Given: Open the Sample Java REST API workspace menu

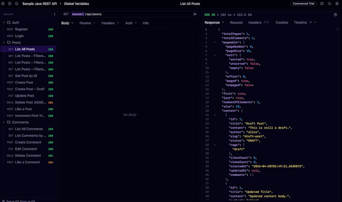Looking at the screenshot, I should click(x=39, y=4).
